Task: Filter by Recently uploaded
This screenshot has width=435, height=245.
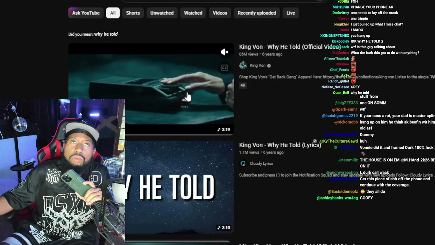Action: [257, 13]
